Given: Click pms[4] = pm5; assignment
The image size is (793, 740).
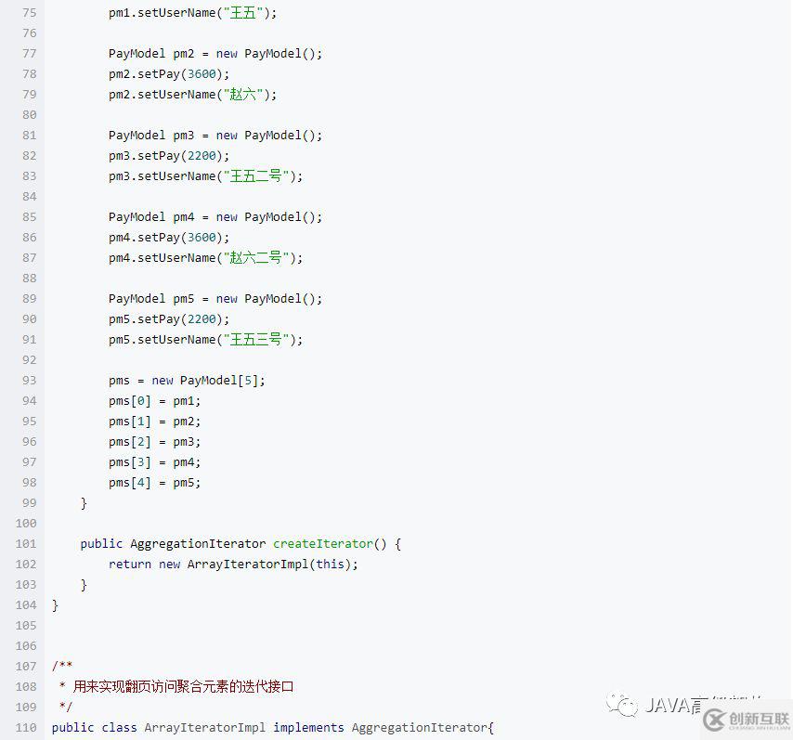Looking at the screenshot, I should coord(154,483).
